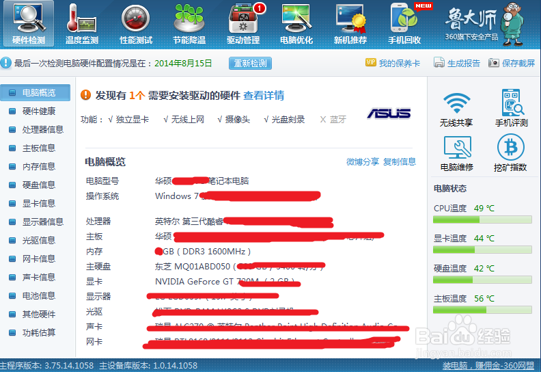Open the 温度监测 temperature monitor
541x372 pixels.
pos(82,23)
